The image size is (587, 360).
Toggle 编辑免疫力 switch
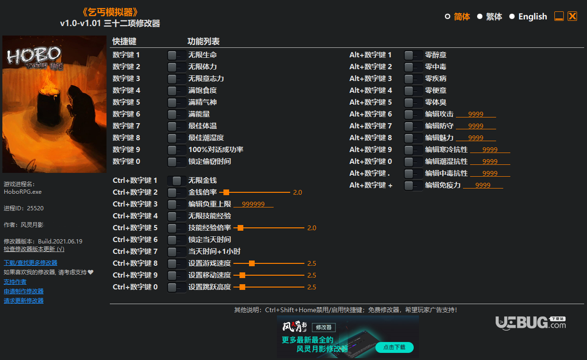pos(414,185)
